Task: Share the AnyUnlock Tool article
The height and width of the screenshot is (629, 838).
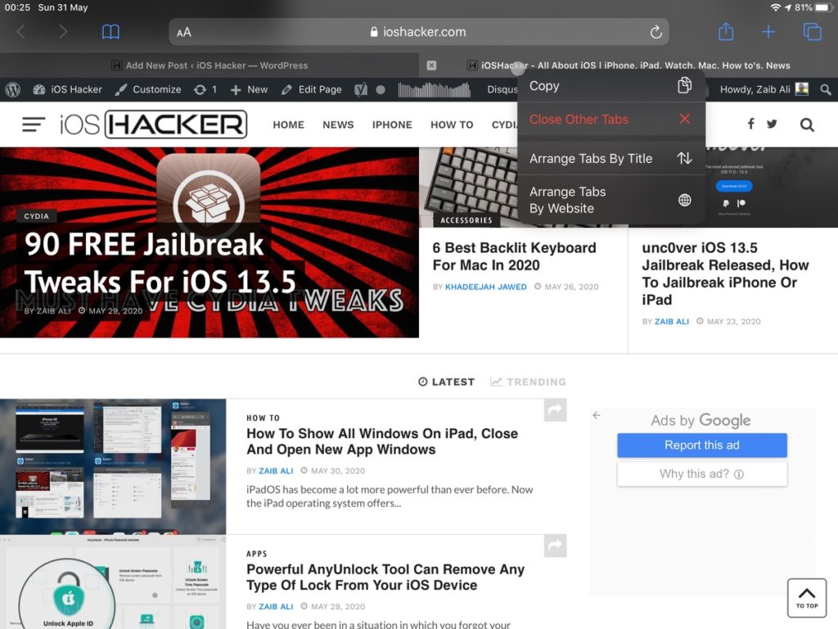Action: (556, 545)
